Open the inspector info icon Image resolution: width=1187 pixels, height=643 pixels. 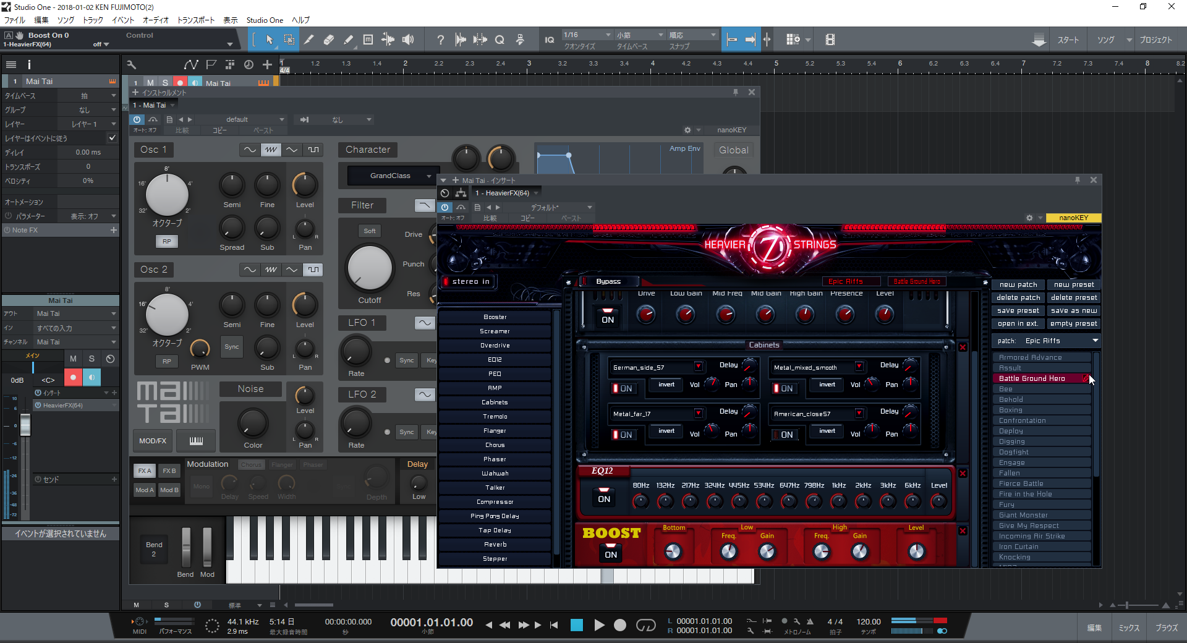coord(29,64)
